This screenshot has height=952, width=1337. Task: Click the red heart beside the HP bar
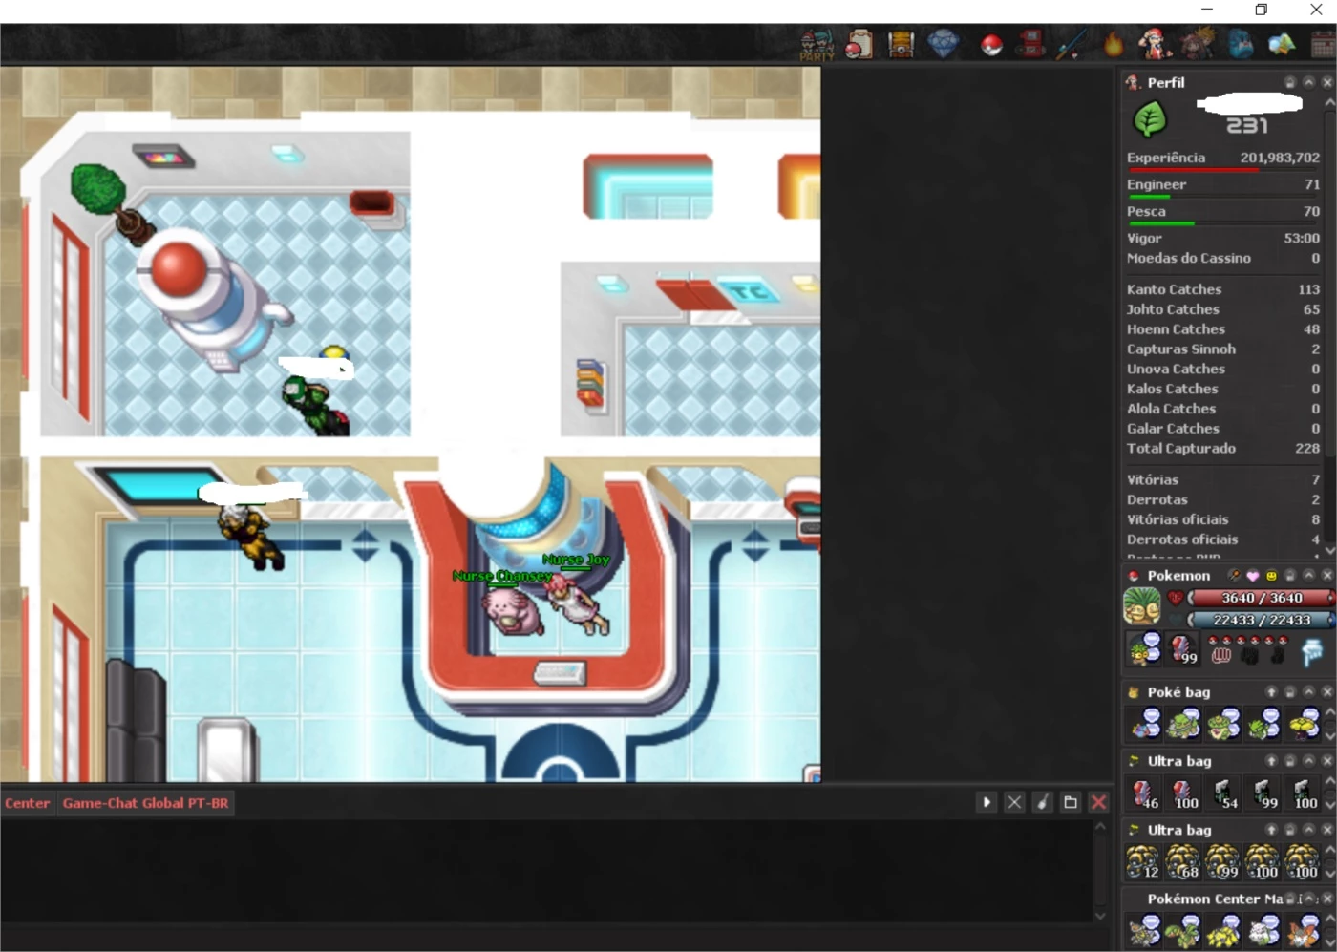[x=1176, y=598]
